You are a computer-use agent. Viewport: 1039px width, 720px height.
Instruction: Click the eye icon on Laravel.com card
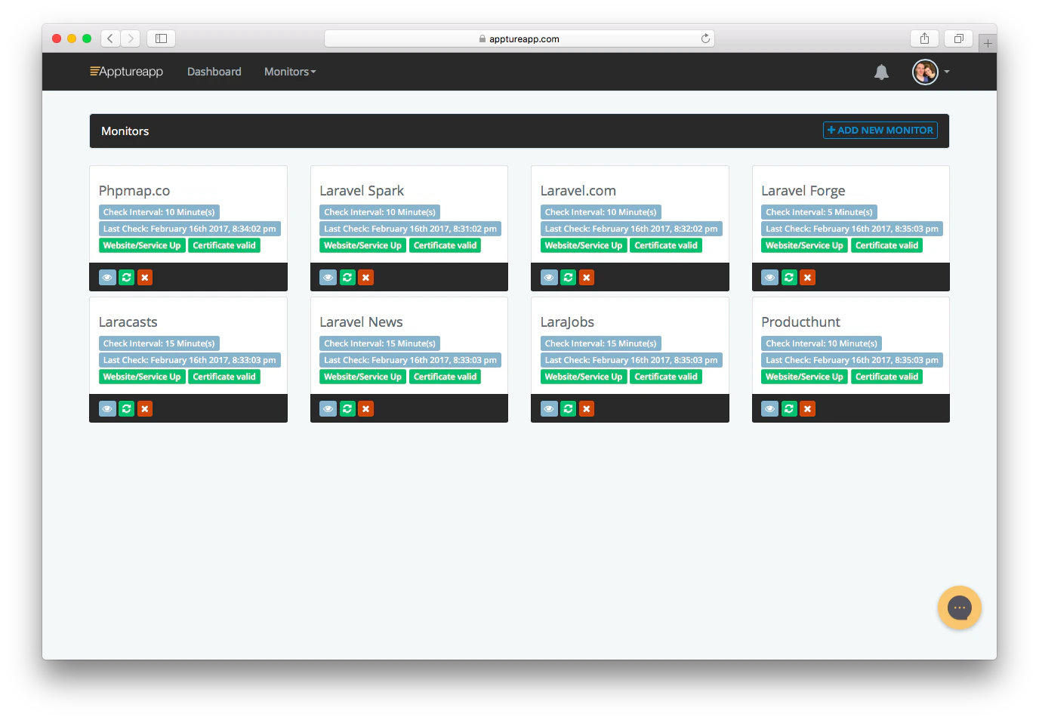[x=549, y=278]
